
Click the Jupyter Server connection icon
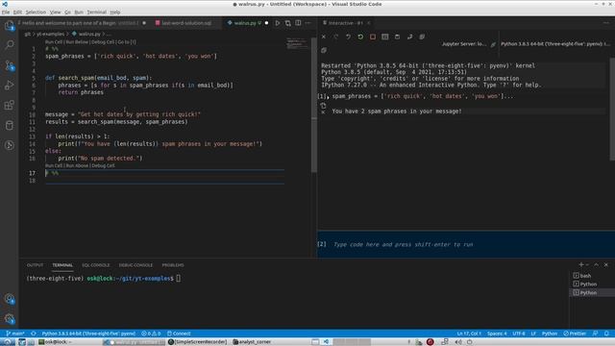(493, 44)
